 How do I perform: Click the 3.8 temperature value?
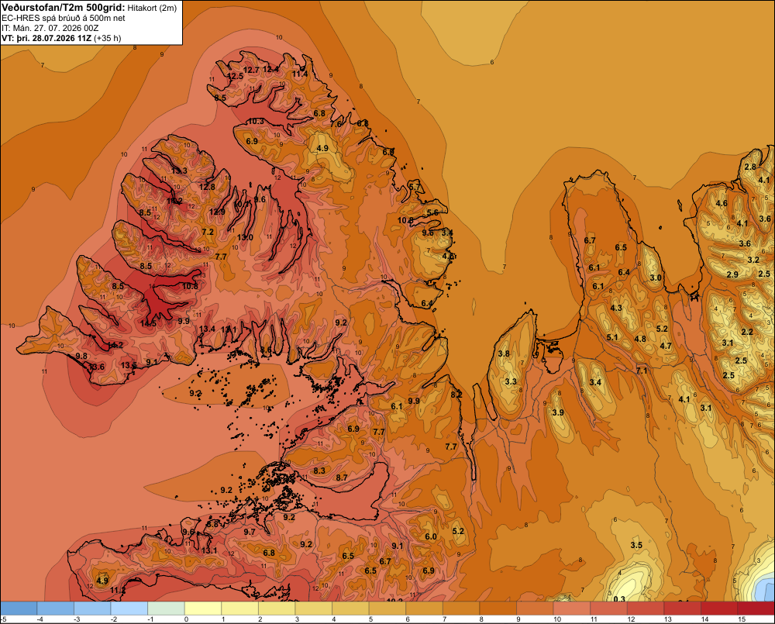[504, 353]
